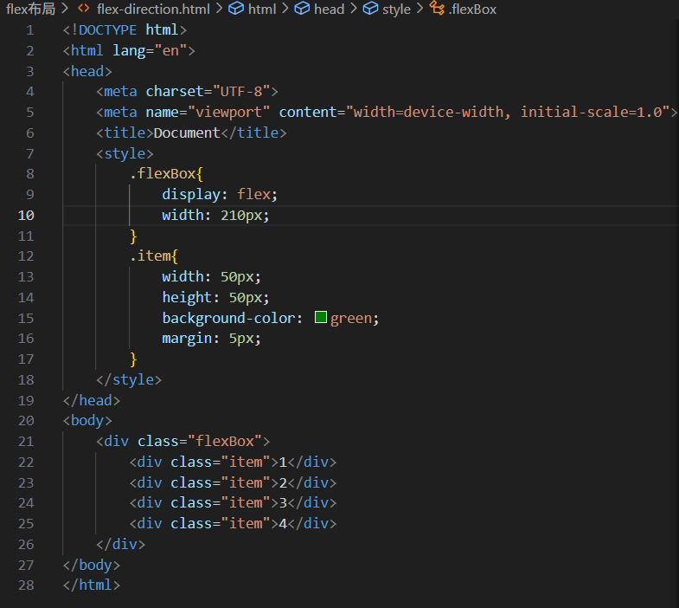Click the green color value text

351,319
